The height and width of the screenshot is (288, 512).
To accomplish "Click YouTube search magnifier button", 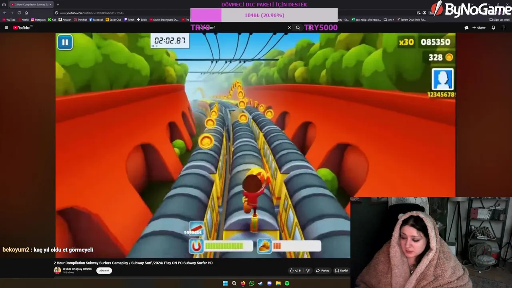I will point(298,28).
